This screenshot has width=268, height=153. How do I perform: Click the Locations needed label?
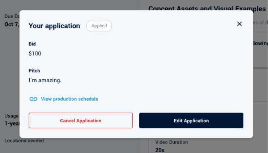click(x=24, y=140)
